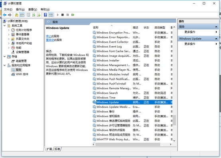
Task: Click the 重启动 service link
Action: pyautogui.click(x=50, y=40)
